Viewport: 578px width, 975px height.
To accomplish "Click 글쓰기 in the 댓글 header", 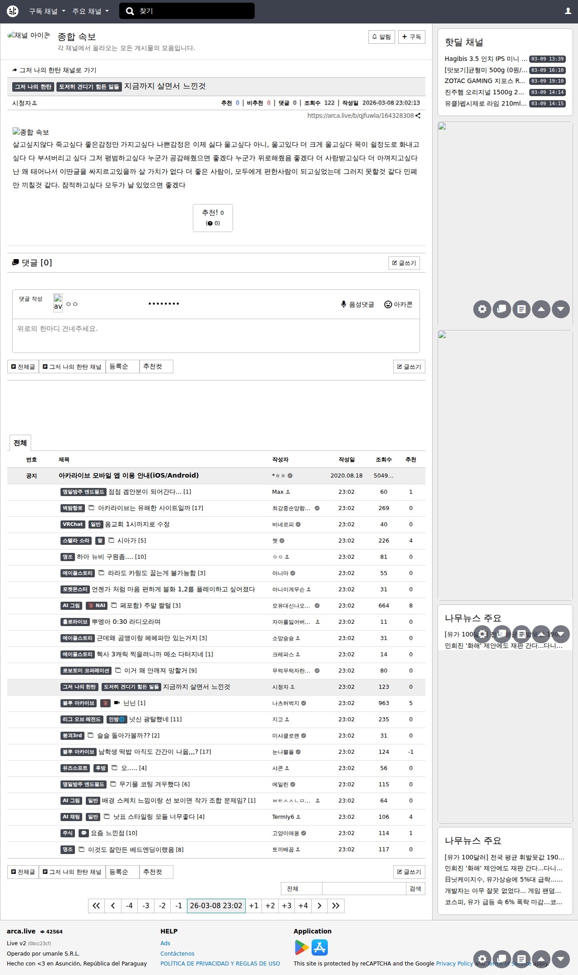I will point(404,263).
